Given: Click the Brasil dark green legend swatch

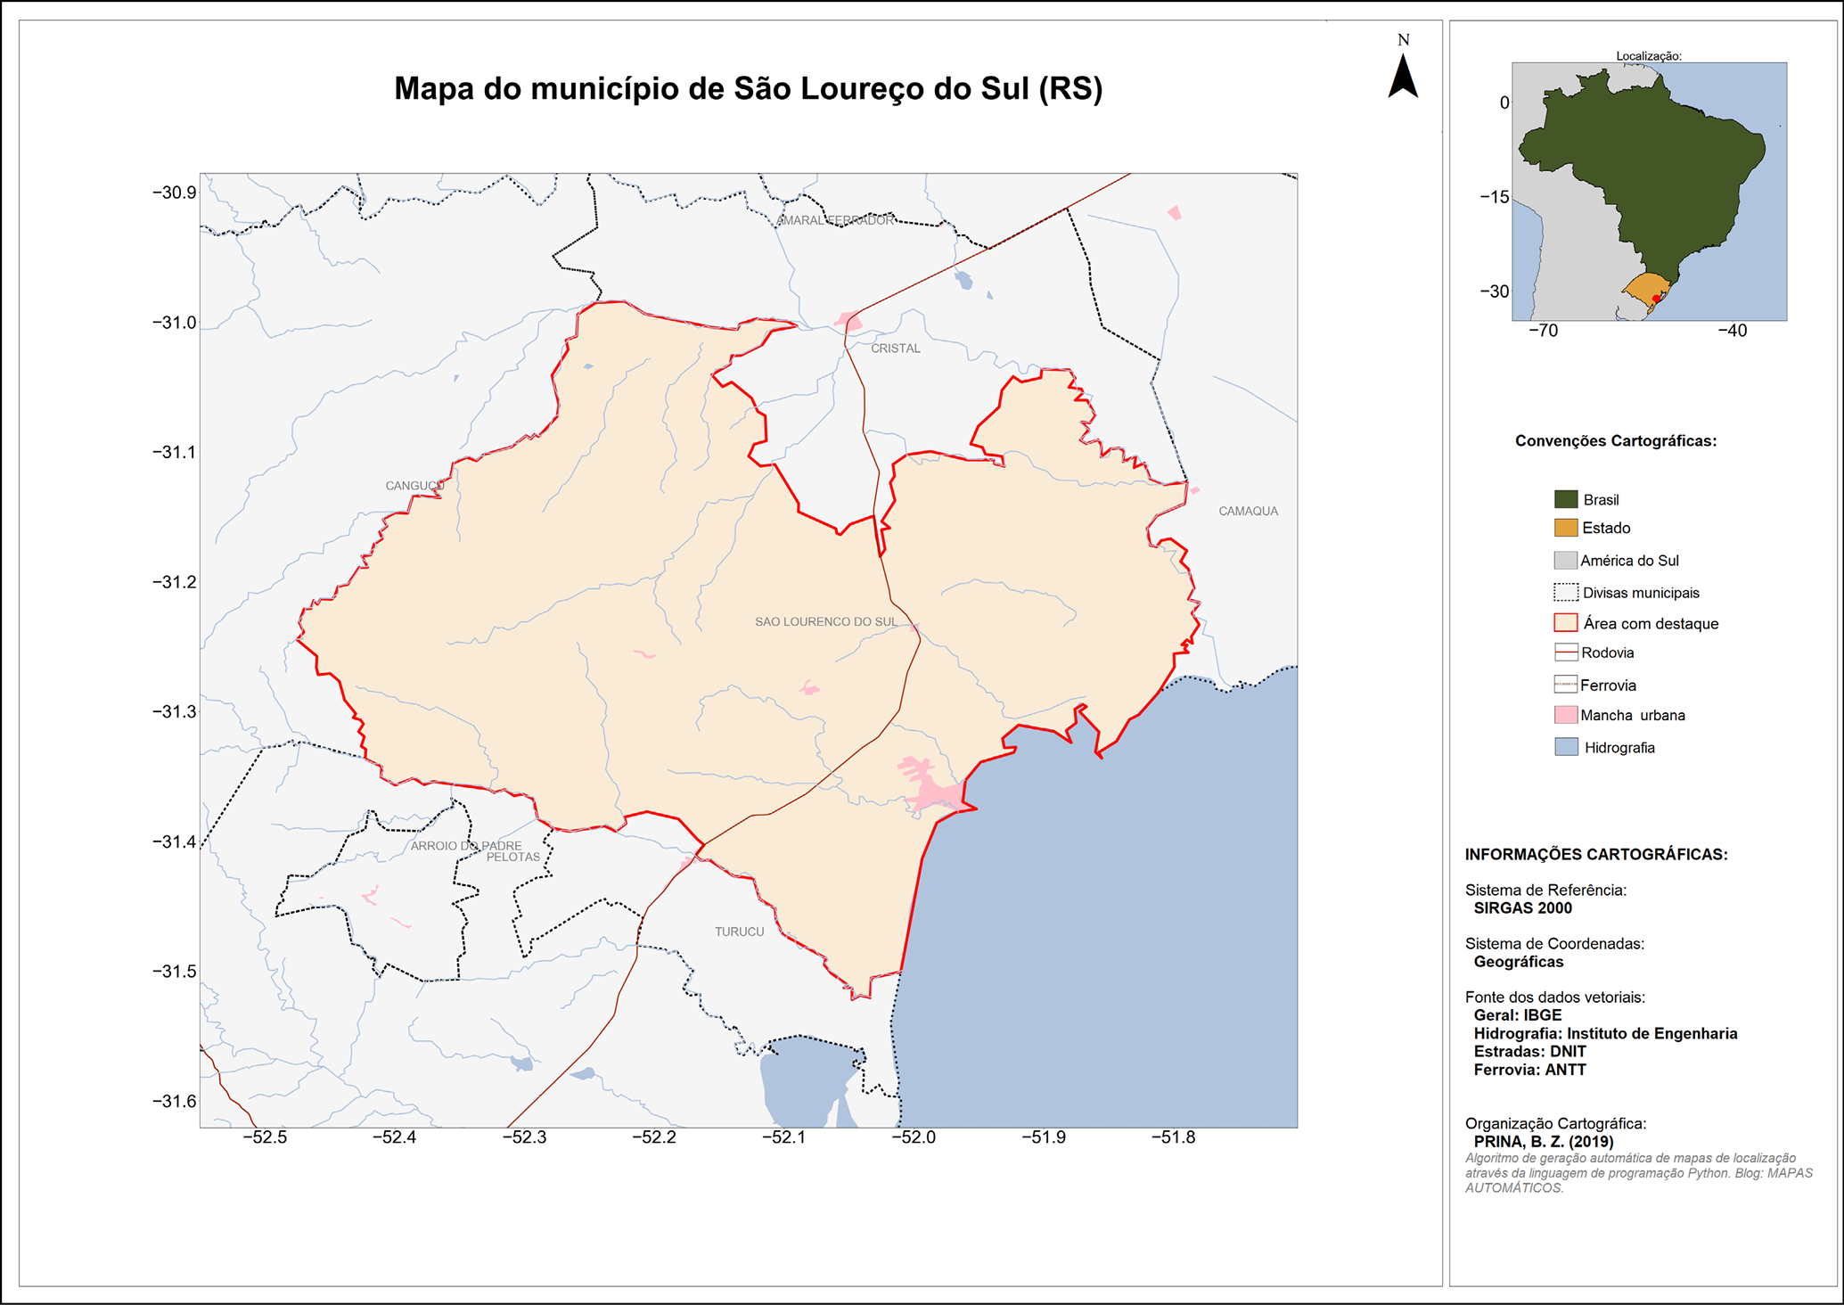Looking at the screenshot, I should coord(1565,499).
